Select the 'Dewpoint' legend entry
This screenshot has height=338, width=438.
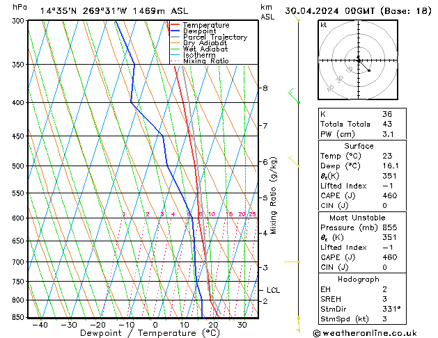click(199, 31)
